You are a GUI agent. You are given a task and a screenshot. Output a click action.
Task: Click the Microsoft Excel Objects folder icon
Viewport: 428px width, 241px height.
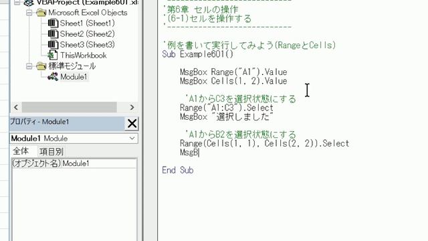41,13
